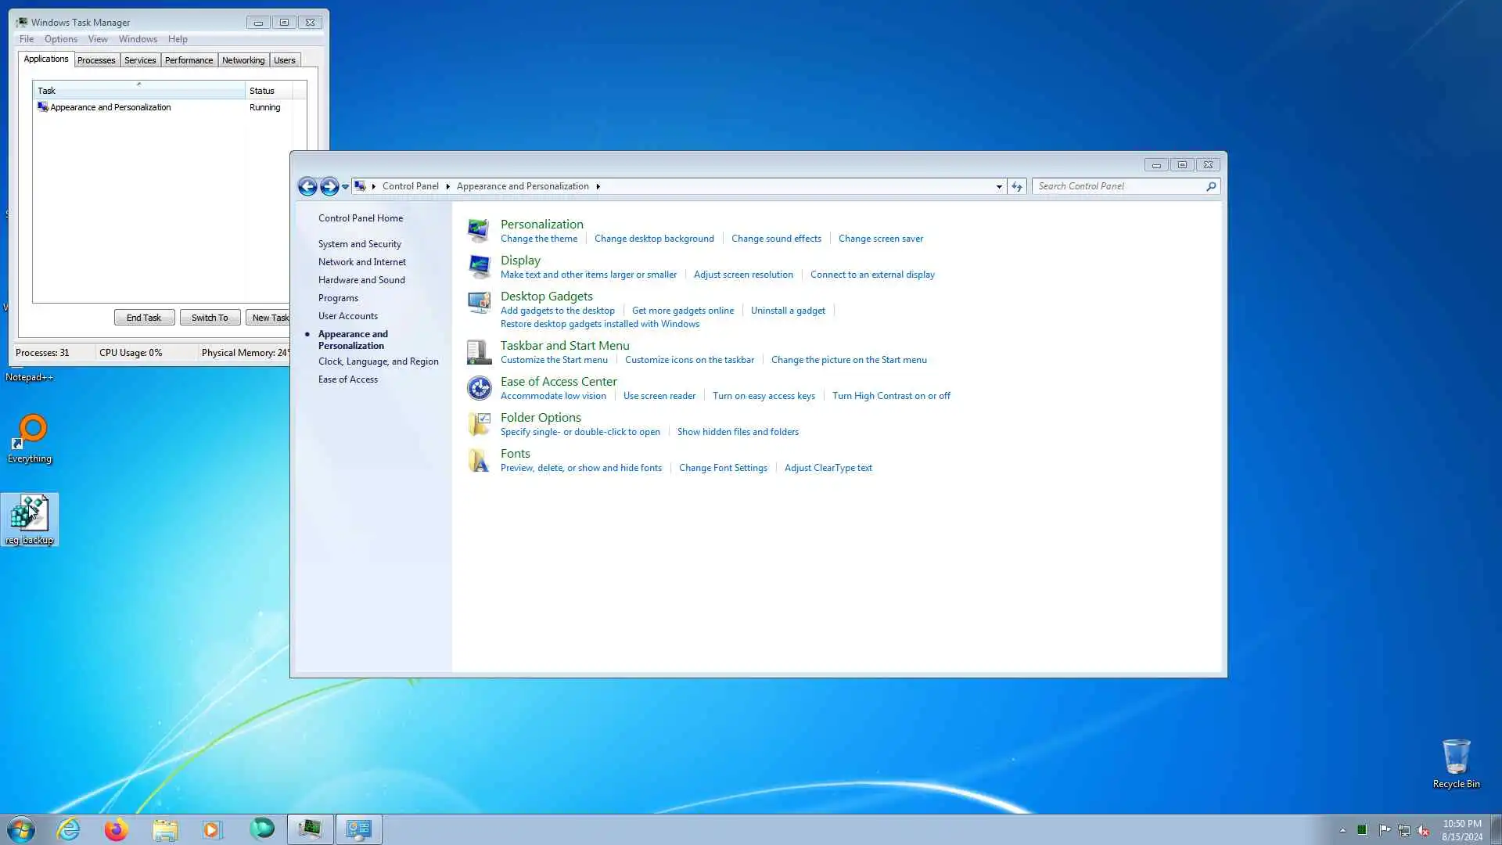Screen dimensions: 1502x845
Task: Refresh the Control Panel address bar
Action: [1016, 186]
